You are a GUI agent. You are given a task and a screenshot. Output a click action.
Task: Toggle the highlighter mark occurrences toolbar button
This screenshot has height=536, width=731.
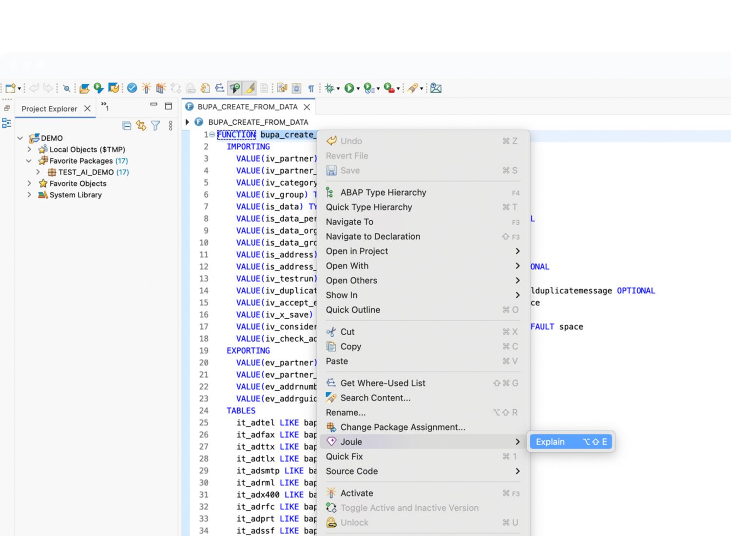pyautogui.click(x=250, y=88)
